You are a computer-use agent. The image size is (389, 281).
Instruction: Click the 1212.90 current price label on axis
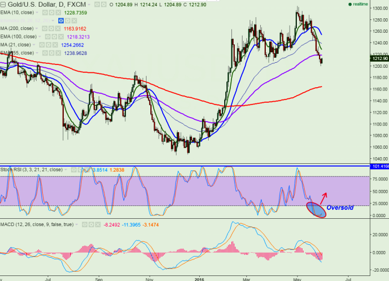point(380,58)
